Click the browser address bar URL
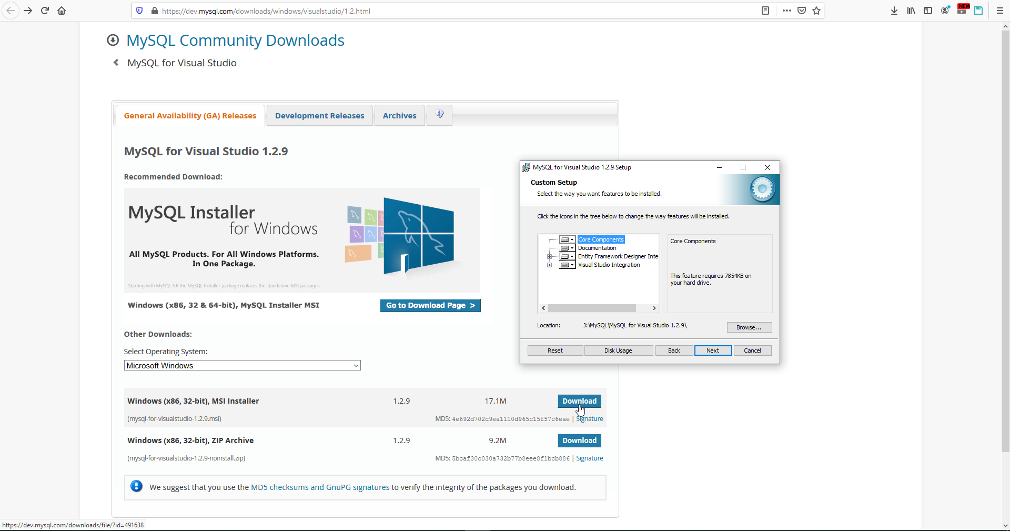 pos(266,11)
